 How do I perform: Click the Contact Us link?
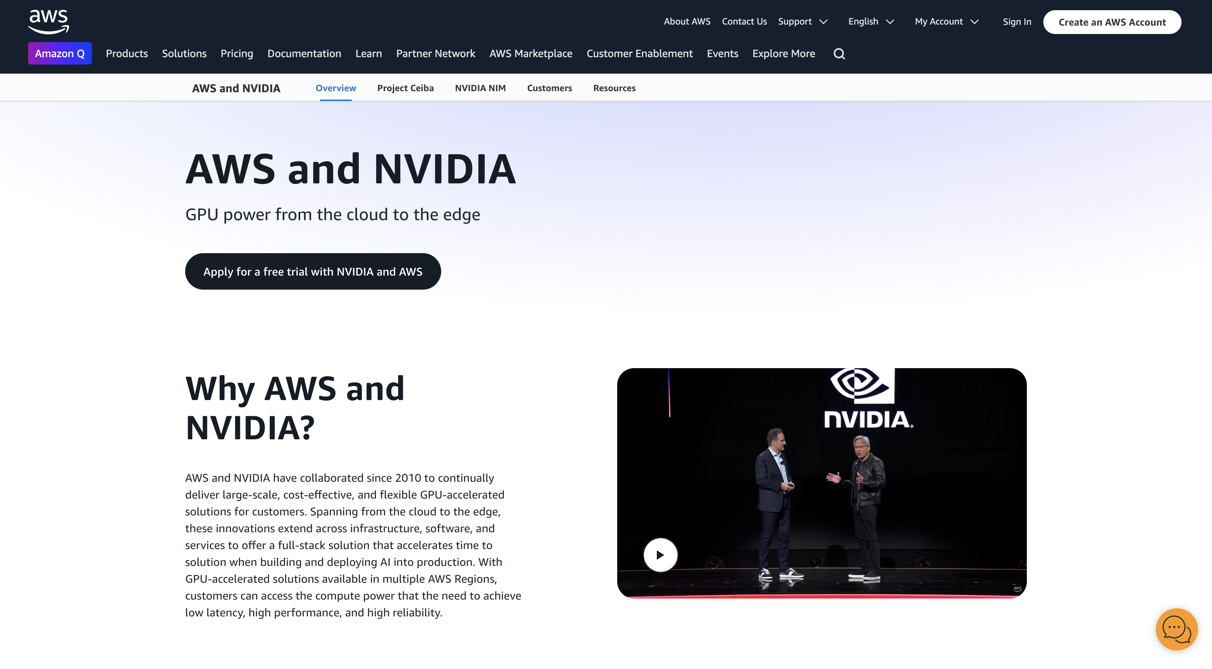744,22
